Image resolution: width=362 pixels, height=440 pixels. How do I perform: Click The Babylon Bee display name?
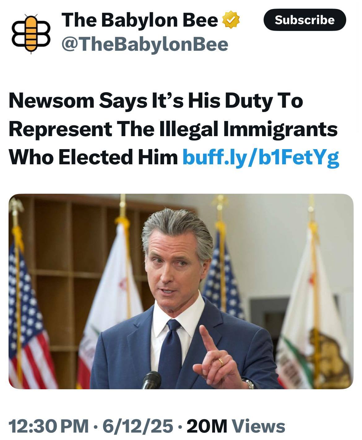pyautogui.click(x=140, y=20)
